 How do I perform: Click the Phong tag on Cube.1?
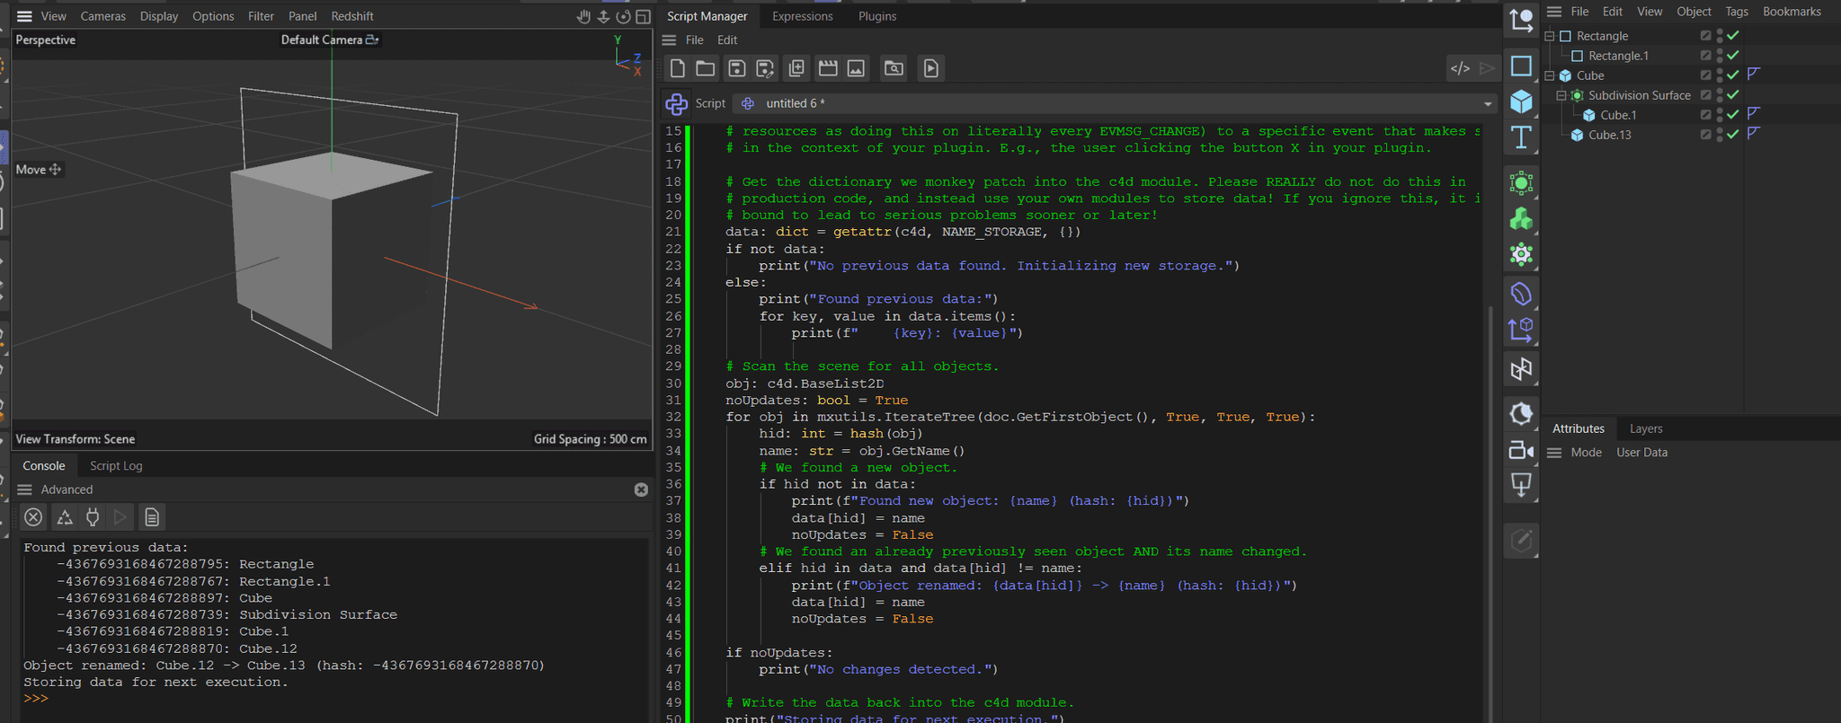coord(1753,114)
